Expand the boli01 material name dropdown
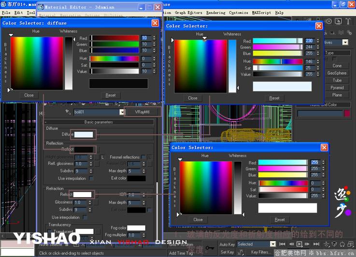This screenshot has height=257, width=356. click(x=122, y=112)
